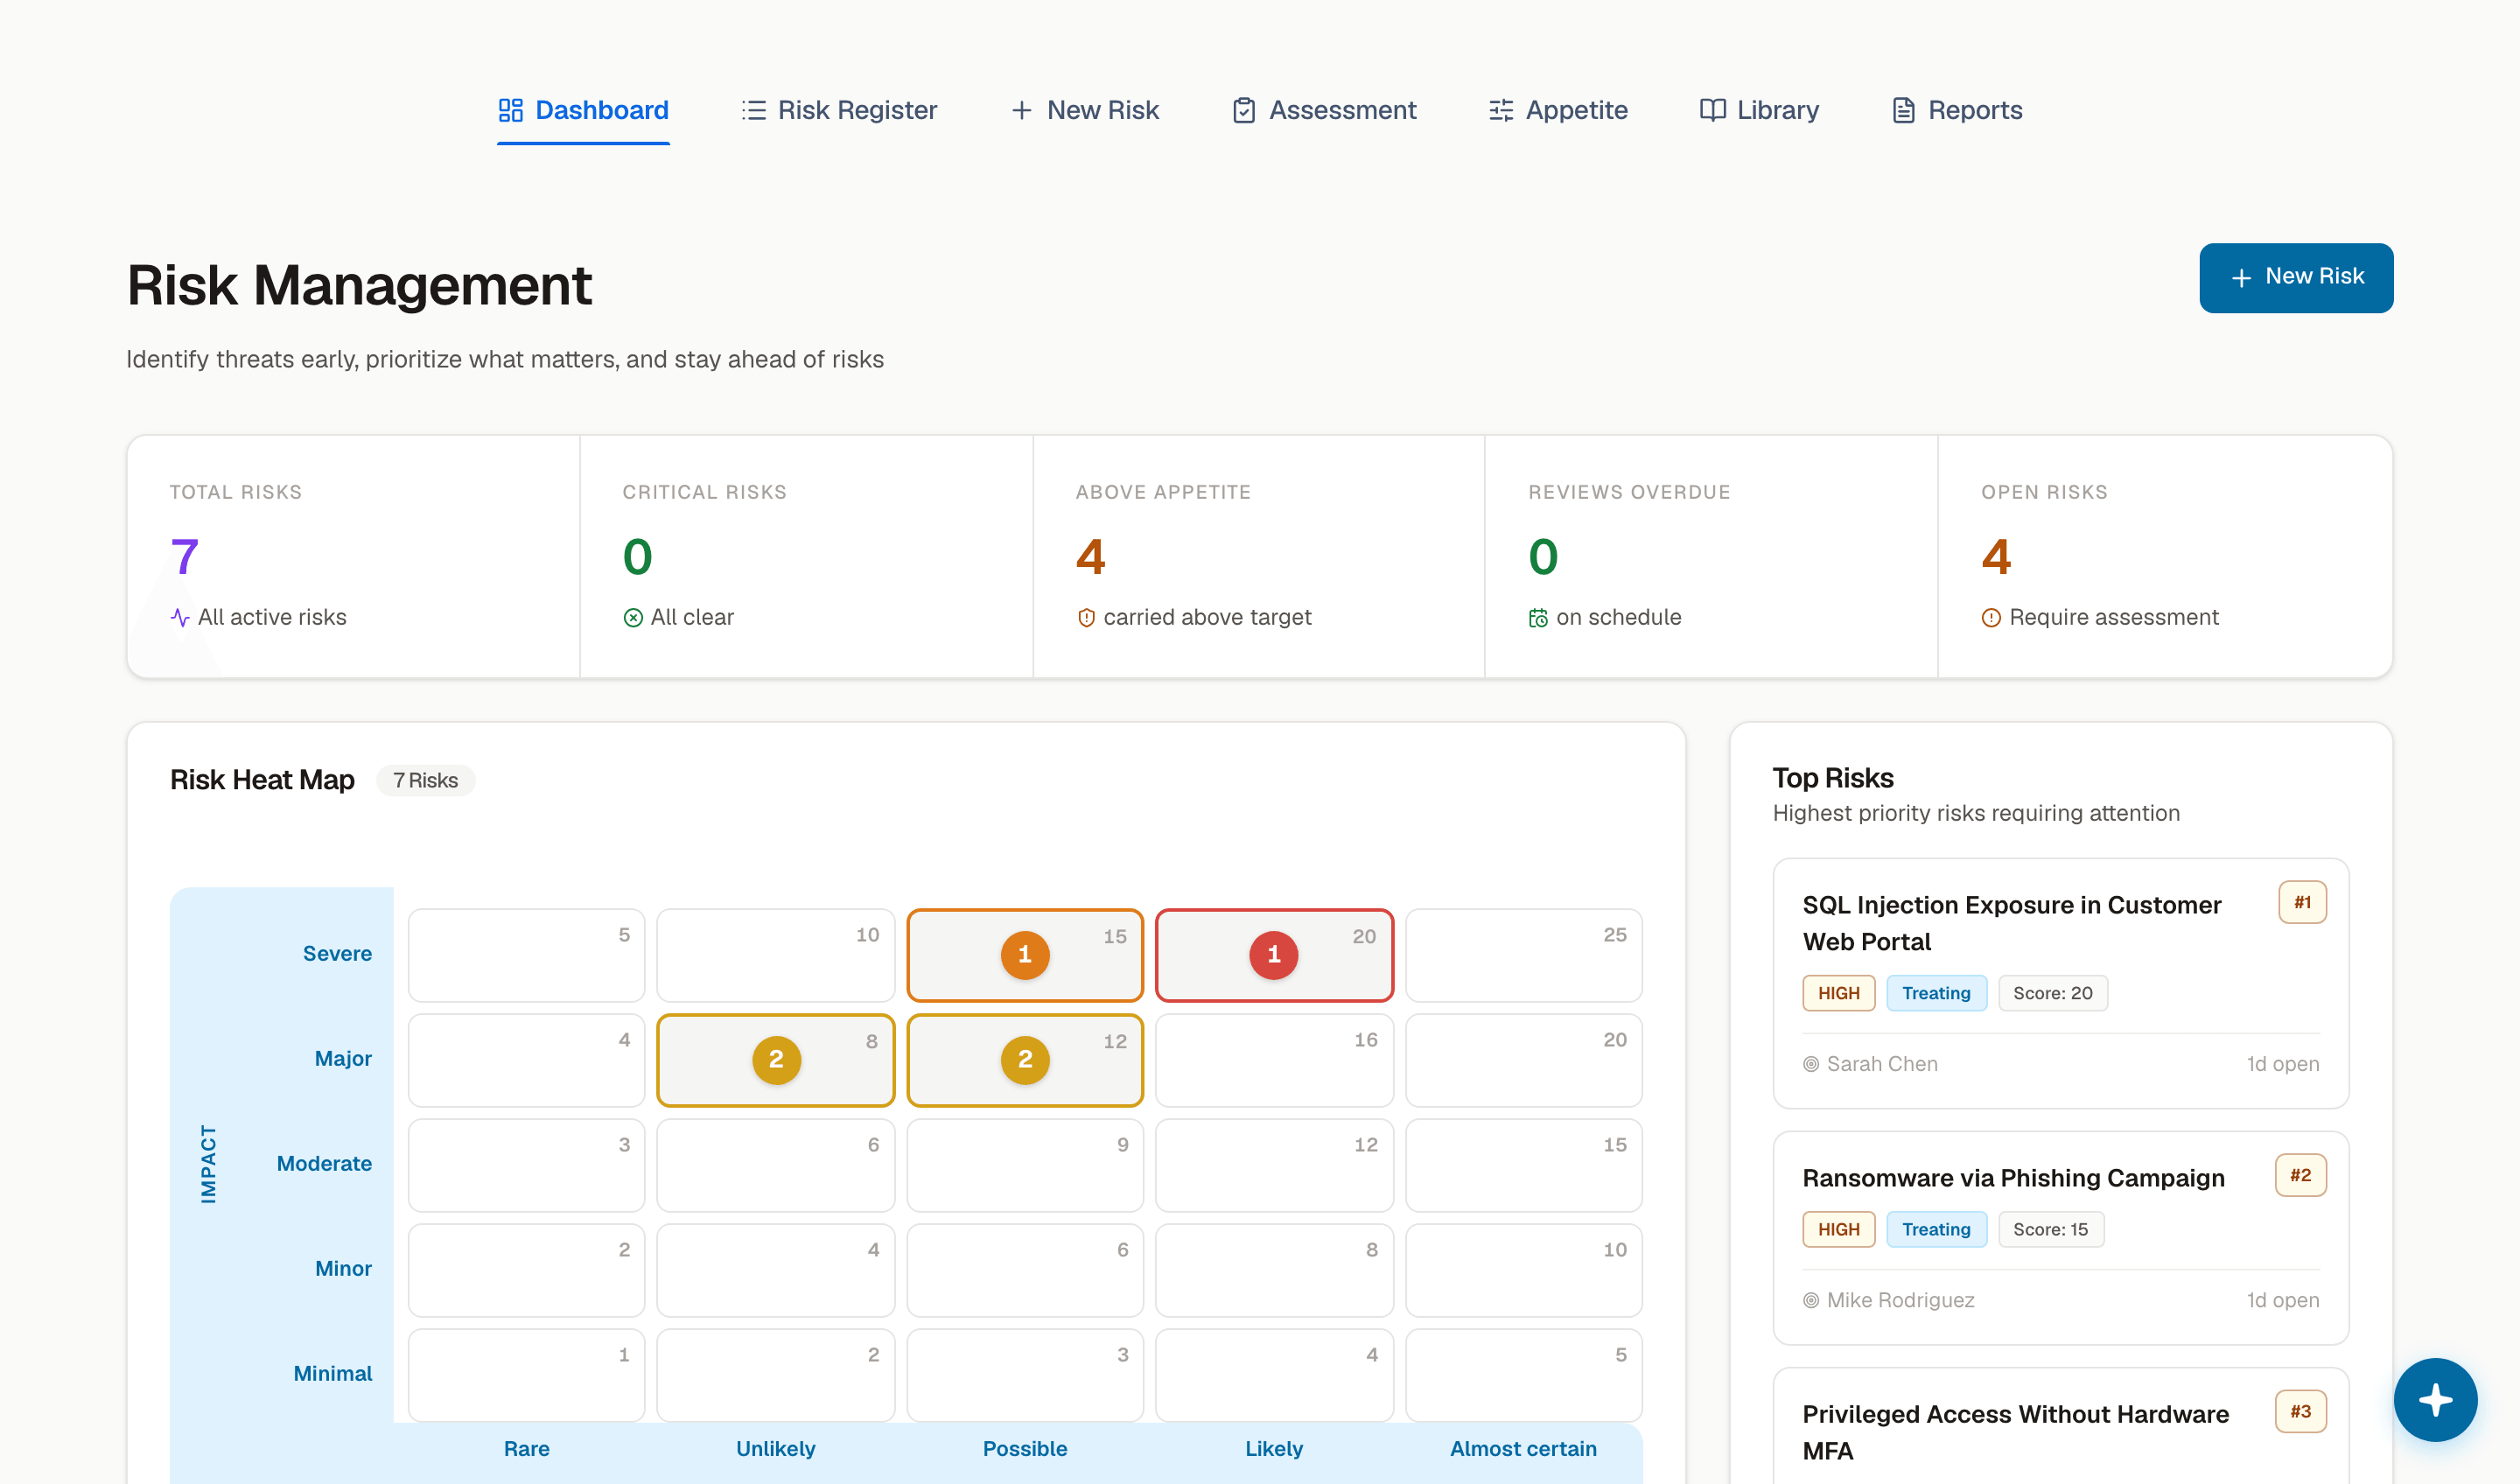Screen dimensions: 2520x1484
Task: Click the alert icon beside Require assessment
Action: [x=1991, y=617]
